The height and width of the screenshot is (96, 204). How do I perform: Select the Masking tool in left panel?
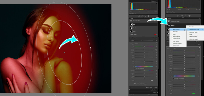(x=148, y=16)
